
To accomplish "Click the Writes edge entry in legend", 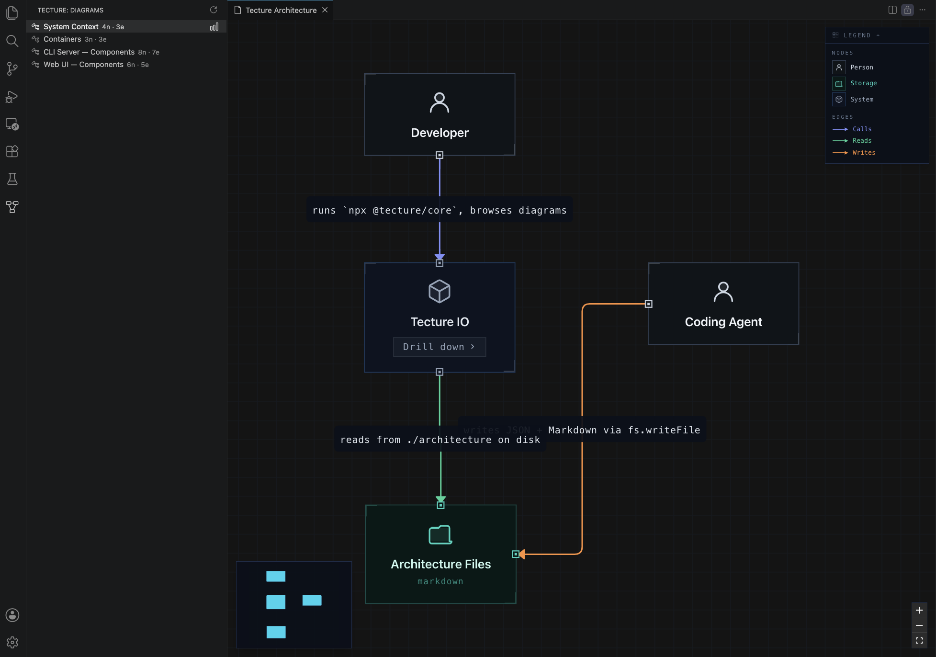I will coord(854,153).
